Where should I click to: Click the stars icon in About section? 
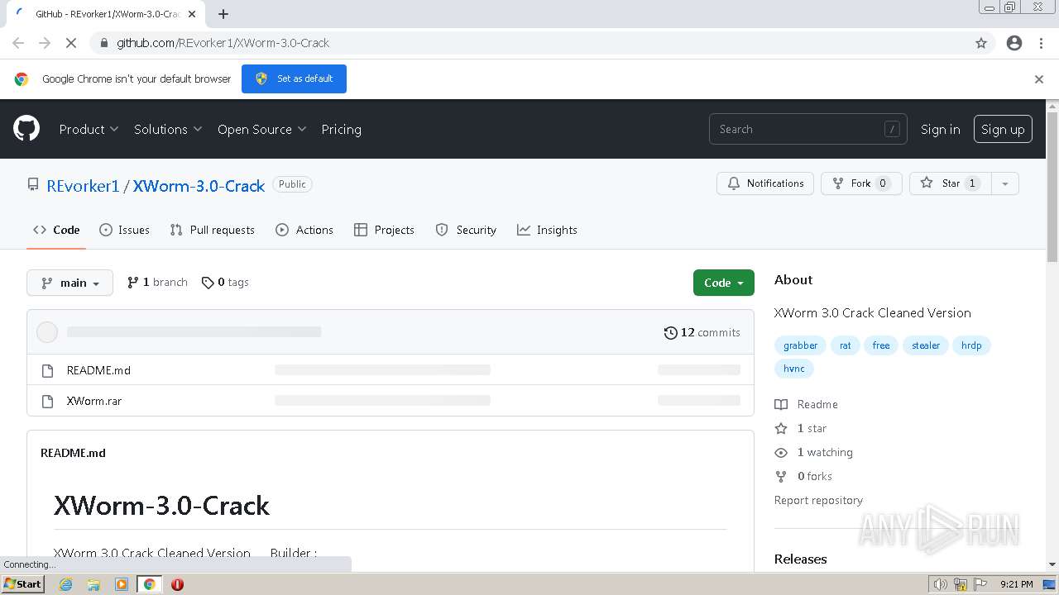tap(781, 428)
